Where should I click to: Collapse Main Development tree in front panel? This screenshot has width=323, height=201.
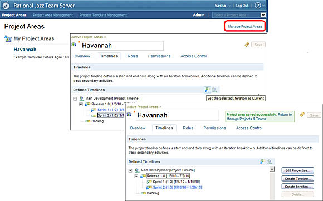pos(130,170)
